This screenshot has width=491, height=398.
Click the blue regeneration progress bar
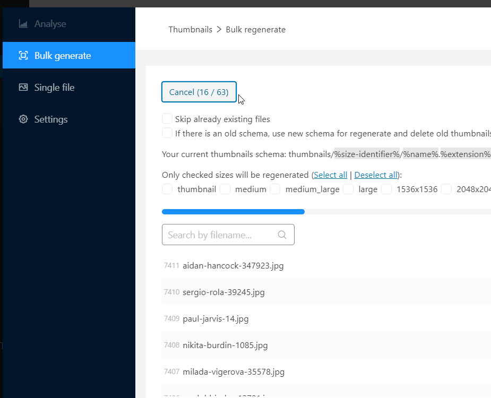point(233,212)
